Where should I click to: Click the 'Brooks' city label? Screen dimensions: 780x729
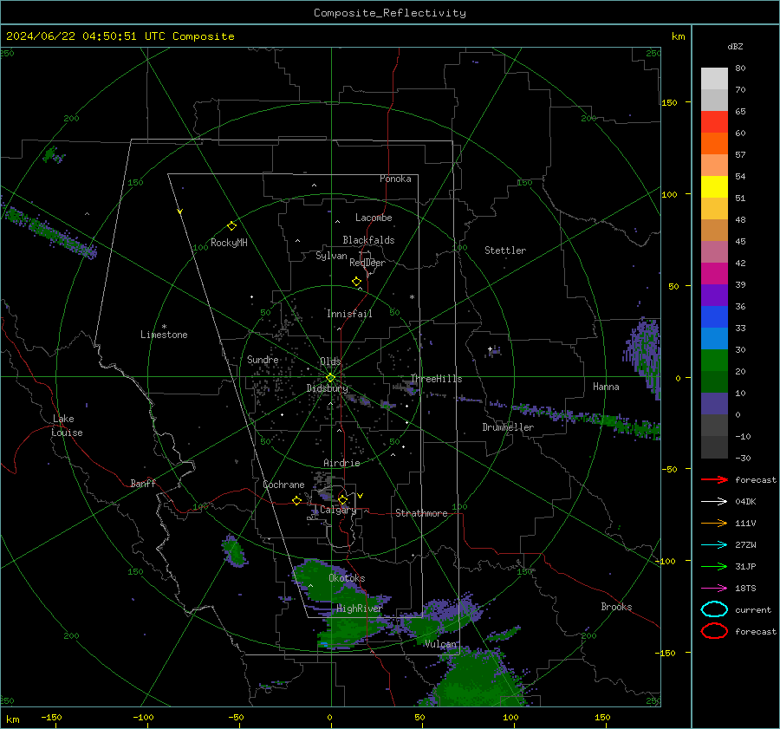[x=616, y=607]
